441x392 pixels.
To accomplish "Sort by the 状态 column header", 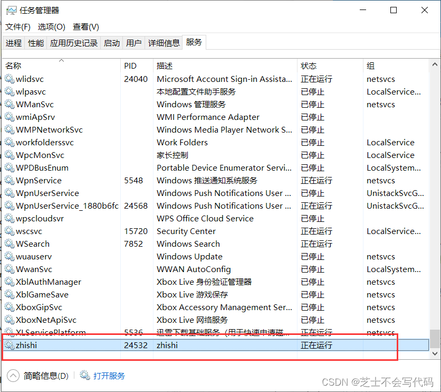I will pos(330,66).
